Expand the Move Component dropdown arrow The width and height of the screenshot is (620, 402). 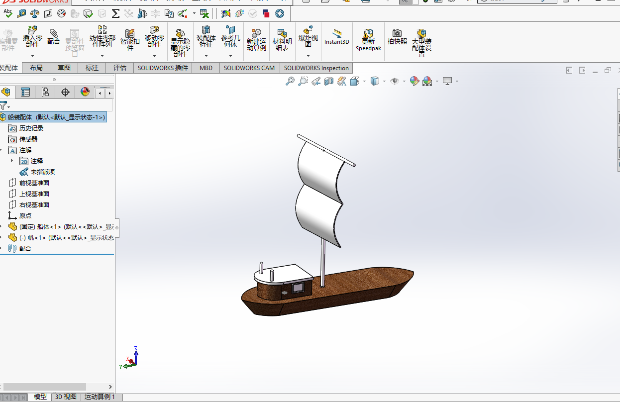pyautogui.click(x=154, y=55)
